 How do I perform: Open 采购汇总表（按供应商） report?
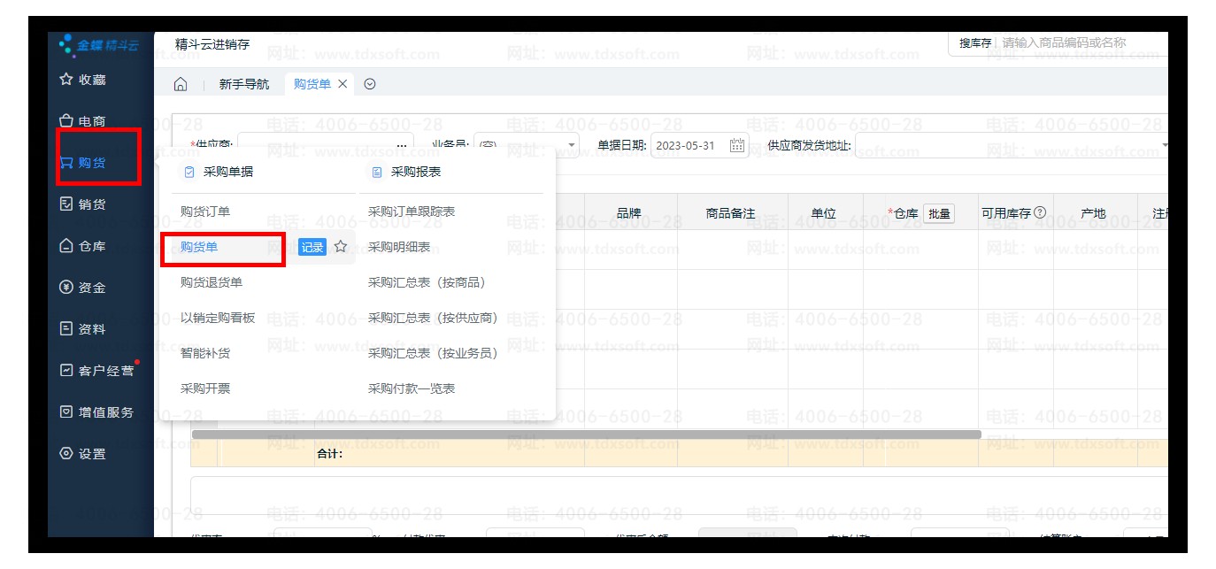(x=435, y=318)
